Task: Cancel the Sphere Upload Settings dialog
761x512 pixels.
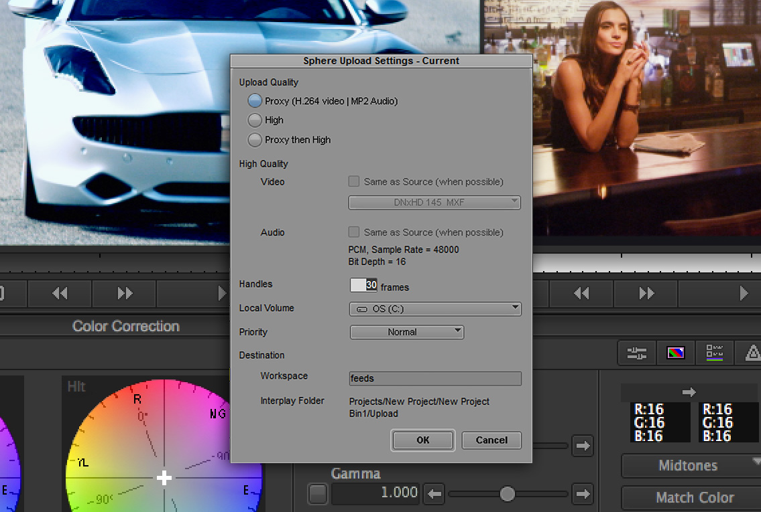Action: coord(491,440)
